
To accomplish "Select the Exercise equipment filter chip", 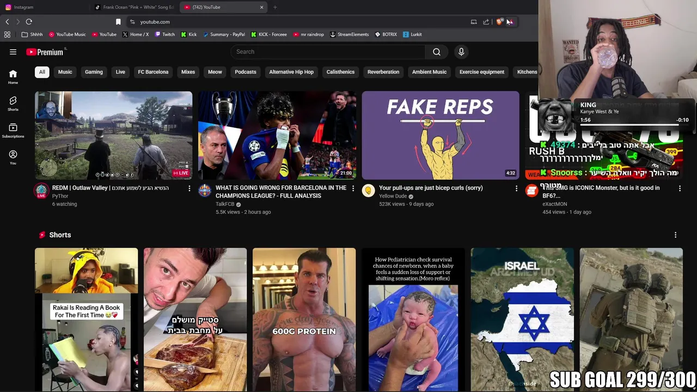I will pyautogui.click(x=482, y=72).
